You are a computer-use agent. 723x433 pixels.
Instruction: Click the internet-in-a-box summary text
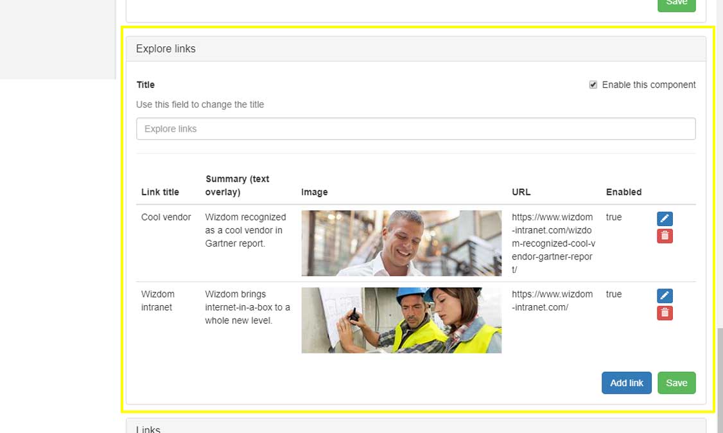[x=248, y=307]
